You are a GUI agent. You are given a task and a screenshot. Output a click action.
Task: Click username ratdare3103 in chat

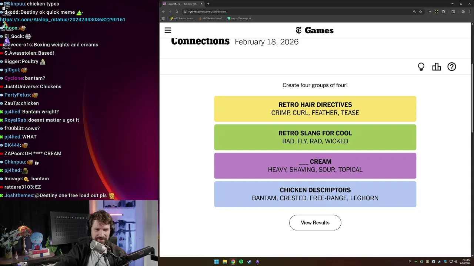click(19, 187)
